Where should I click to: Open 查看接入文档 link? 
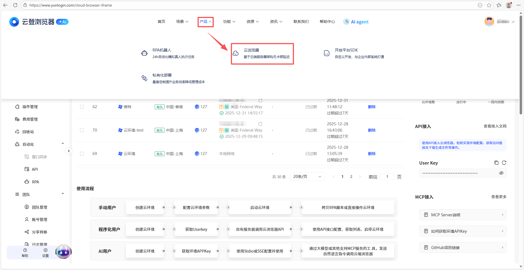point(495,126)
